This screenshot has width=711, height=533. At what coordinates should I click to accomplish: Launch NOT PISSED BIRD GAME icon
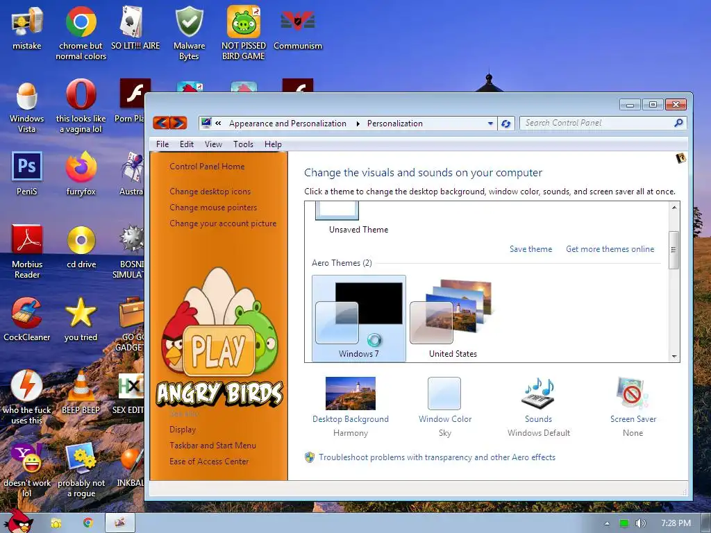[244, 33]
